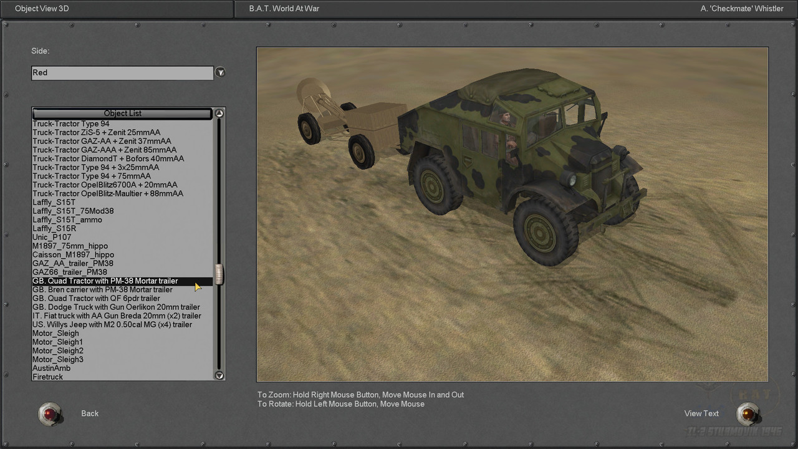Click the list scrollbar down arrow

219,375
